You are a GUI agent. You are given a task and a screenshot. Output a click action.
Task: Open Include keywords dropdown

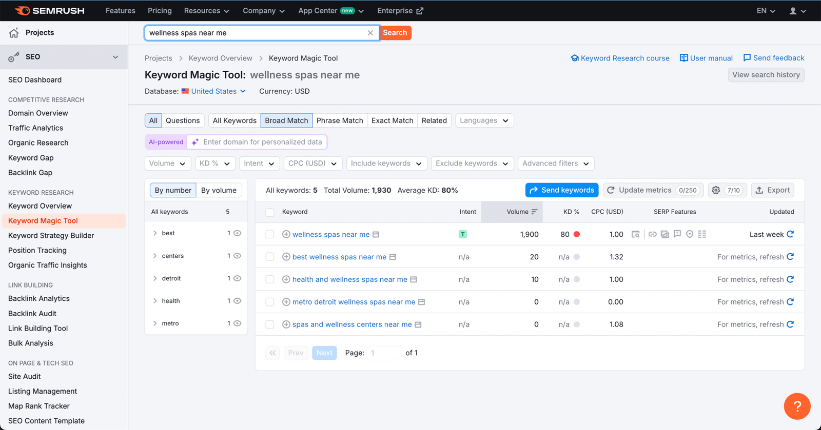(386, 163)
